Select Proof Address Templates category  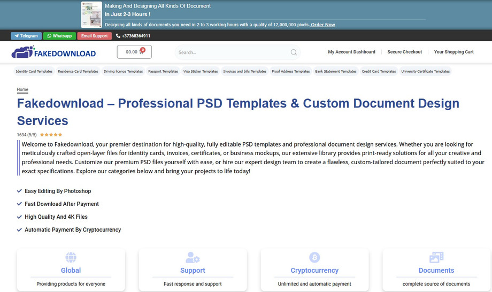(291, 71)
